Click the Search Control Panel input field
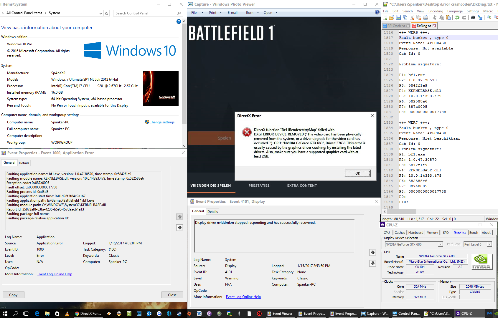The width and height of the screenshot is (498, 318). pos(144,13)
